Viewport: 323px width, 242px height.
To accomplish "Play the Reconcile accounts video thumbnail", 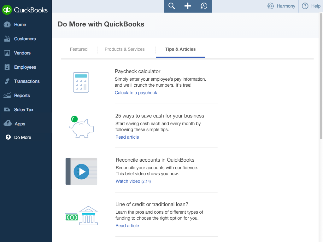I will (x=81, y=171).
